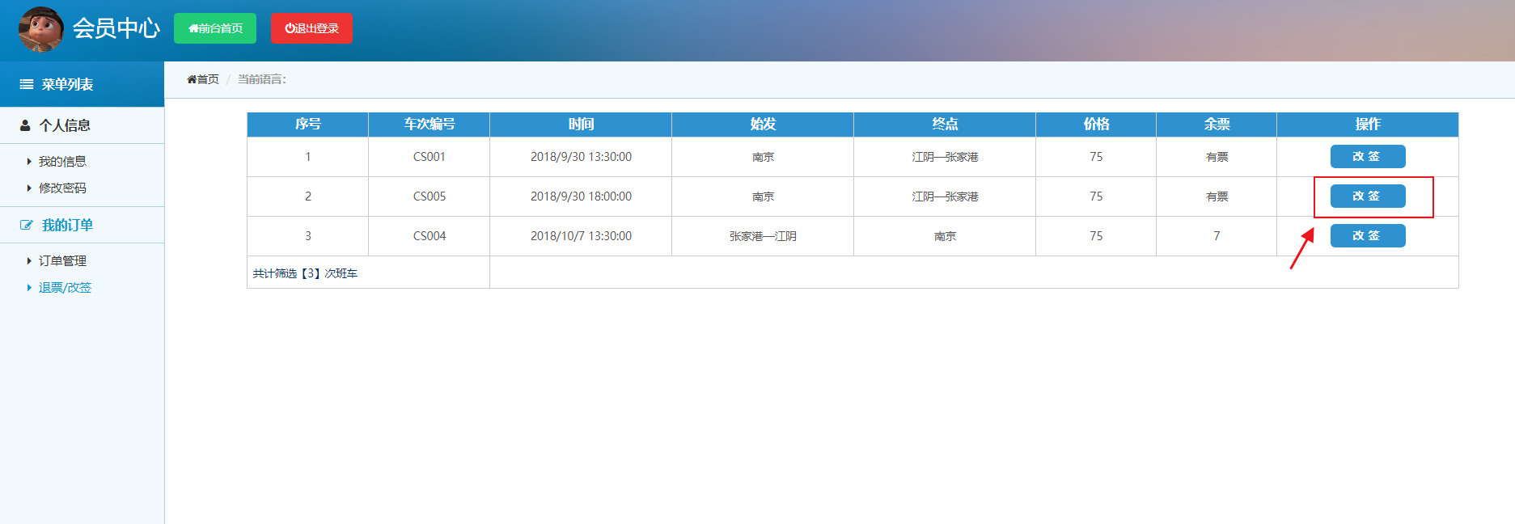Open the 菜单列表 sidebar header

[82, 84]
